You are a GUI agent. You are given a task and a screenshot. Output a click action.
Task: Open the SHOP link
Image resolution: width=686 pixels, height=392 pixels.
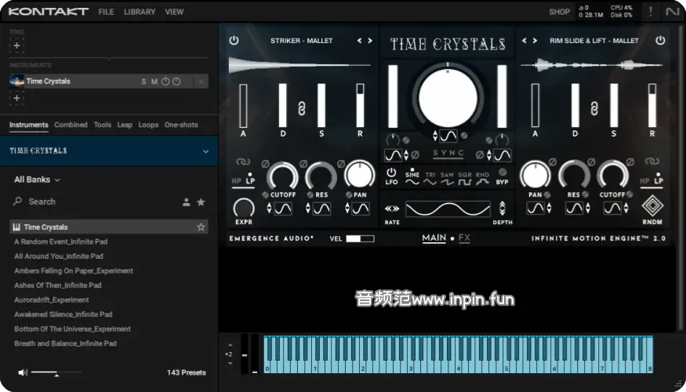tap(560, 12)
